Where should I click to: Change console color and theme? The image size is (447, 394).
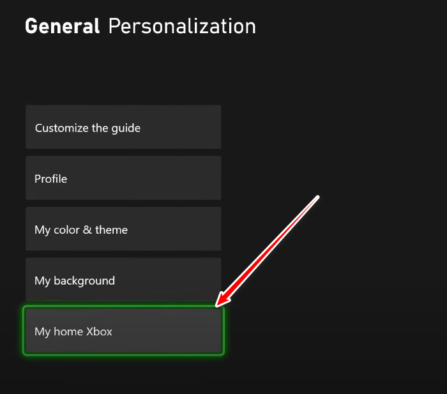[x=123, y=229]
